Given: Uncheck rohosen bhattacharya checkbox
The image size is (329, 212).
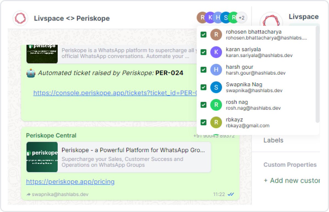Looking at the screenshot, I should click(x=203, y=35).
